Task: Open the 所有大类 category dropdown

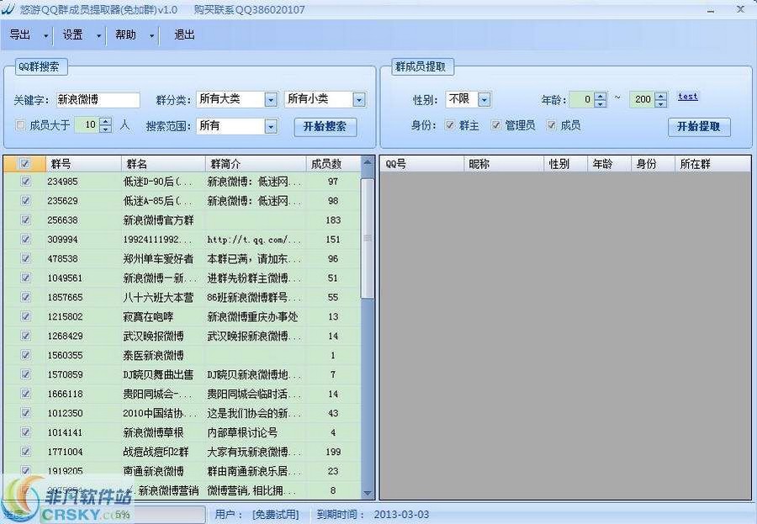Action: pyautogui.click(x=271, y=99)
